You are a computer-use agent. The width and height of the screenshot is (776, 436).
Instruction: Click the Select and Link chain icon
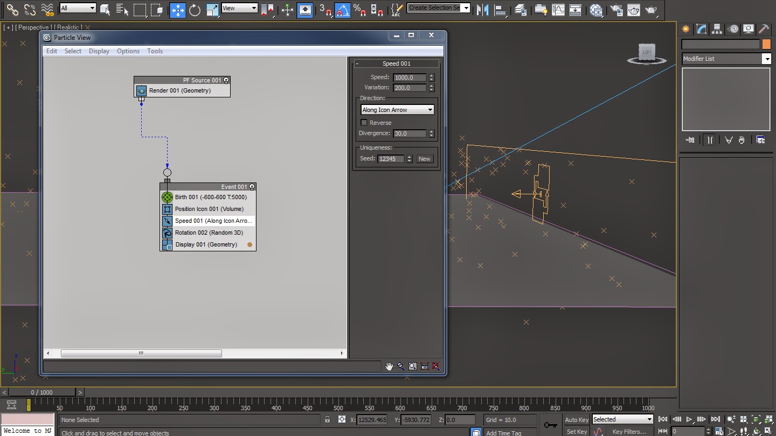pos(12,10)
